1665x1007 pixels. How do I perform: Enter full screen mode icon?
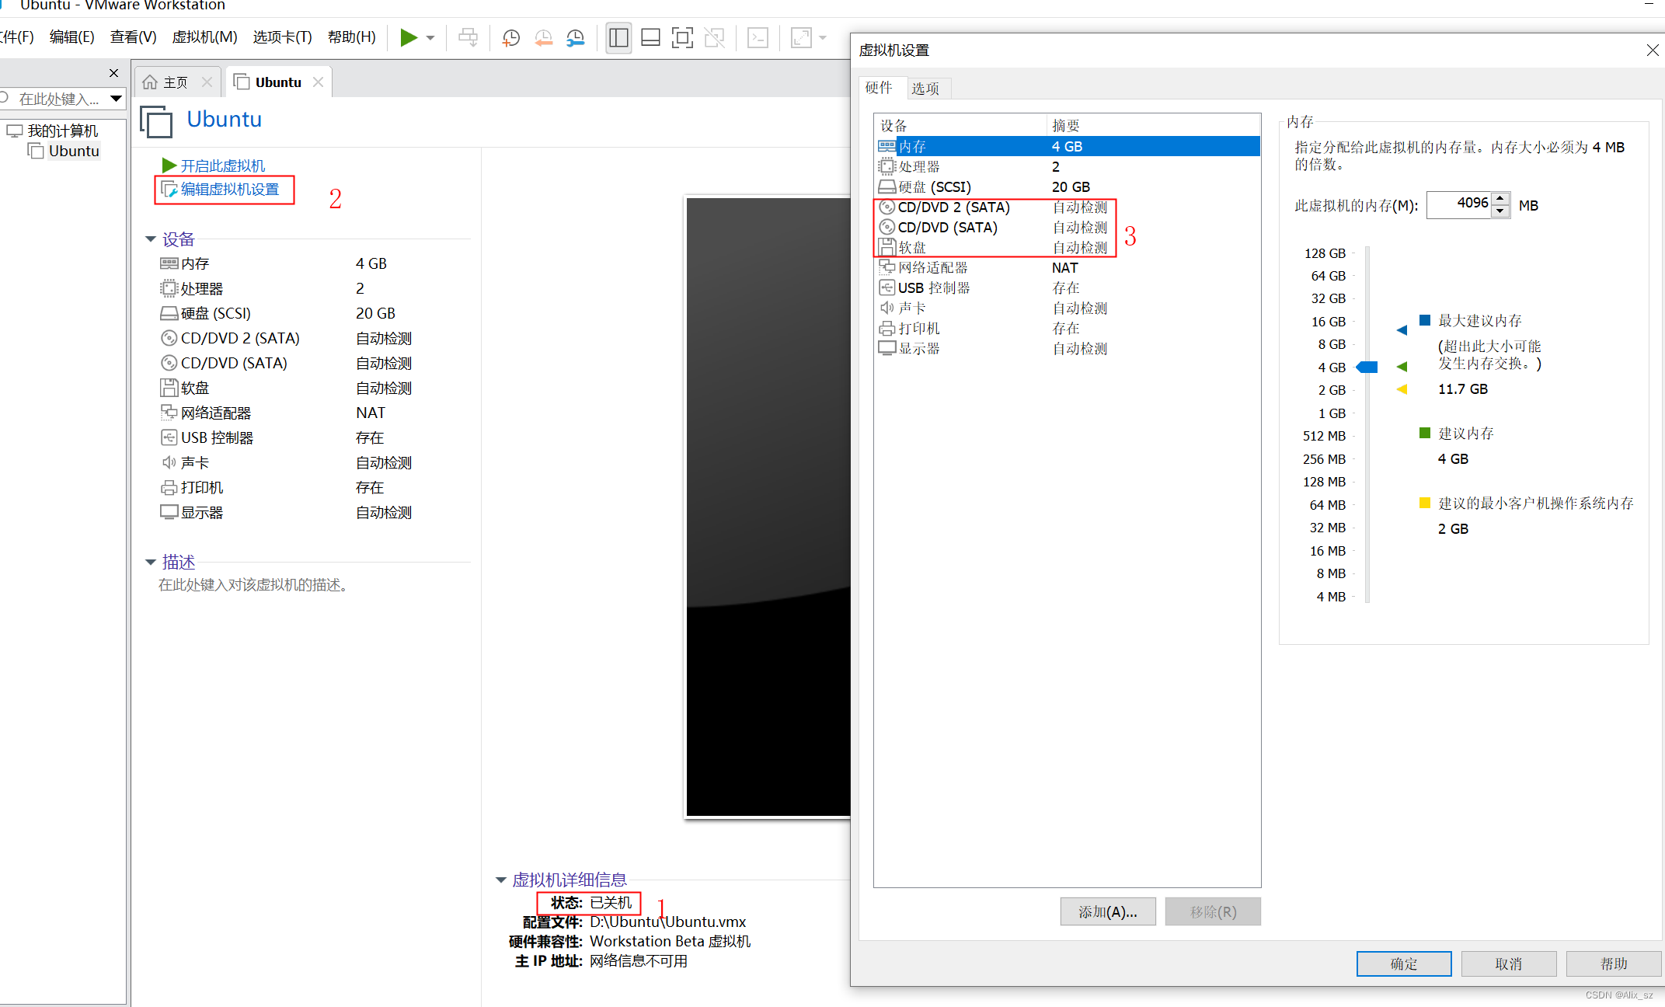[x=682, y=37]
